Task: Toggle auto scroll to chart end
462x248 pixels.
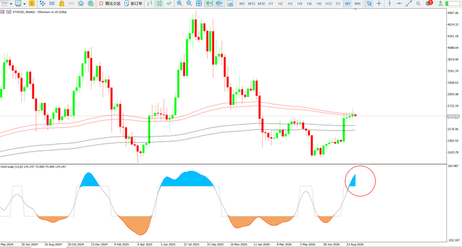Action: (209, 3)
